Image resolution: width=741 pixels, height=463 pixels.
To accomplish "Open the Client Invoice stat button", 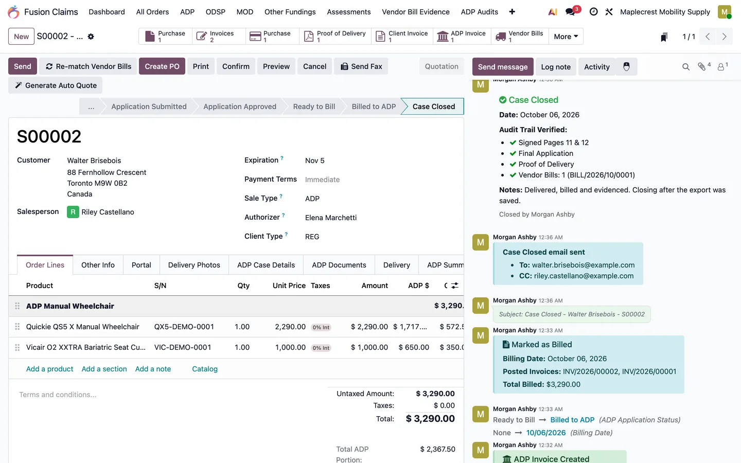I will [402, 37].
